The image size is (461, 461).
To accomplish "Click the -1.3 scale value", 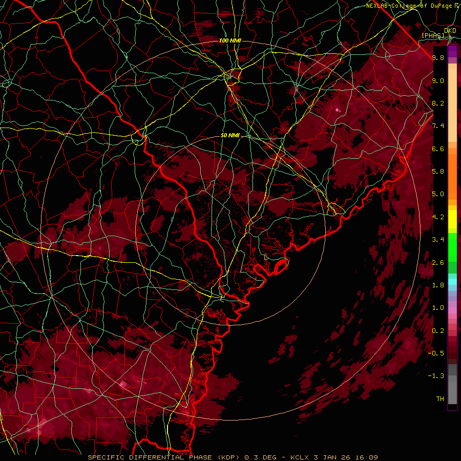I will pyautogui.click(x=436, y=376).
